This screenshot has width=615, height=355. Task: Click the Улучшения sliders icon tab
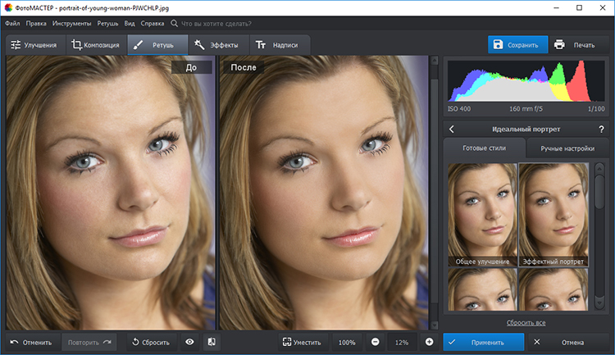click(34, 45)
